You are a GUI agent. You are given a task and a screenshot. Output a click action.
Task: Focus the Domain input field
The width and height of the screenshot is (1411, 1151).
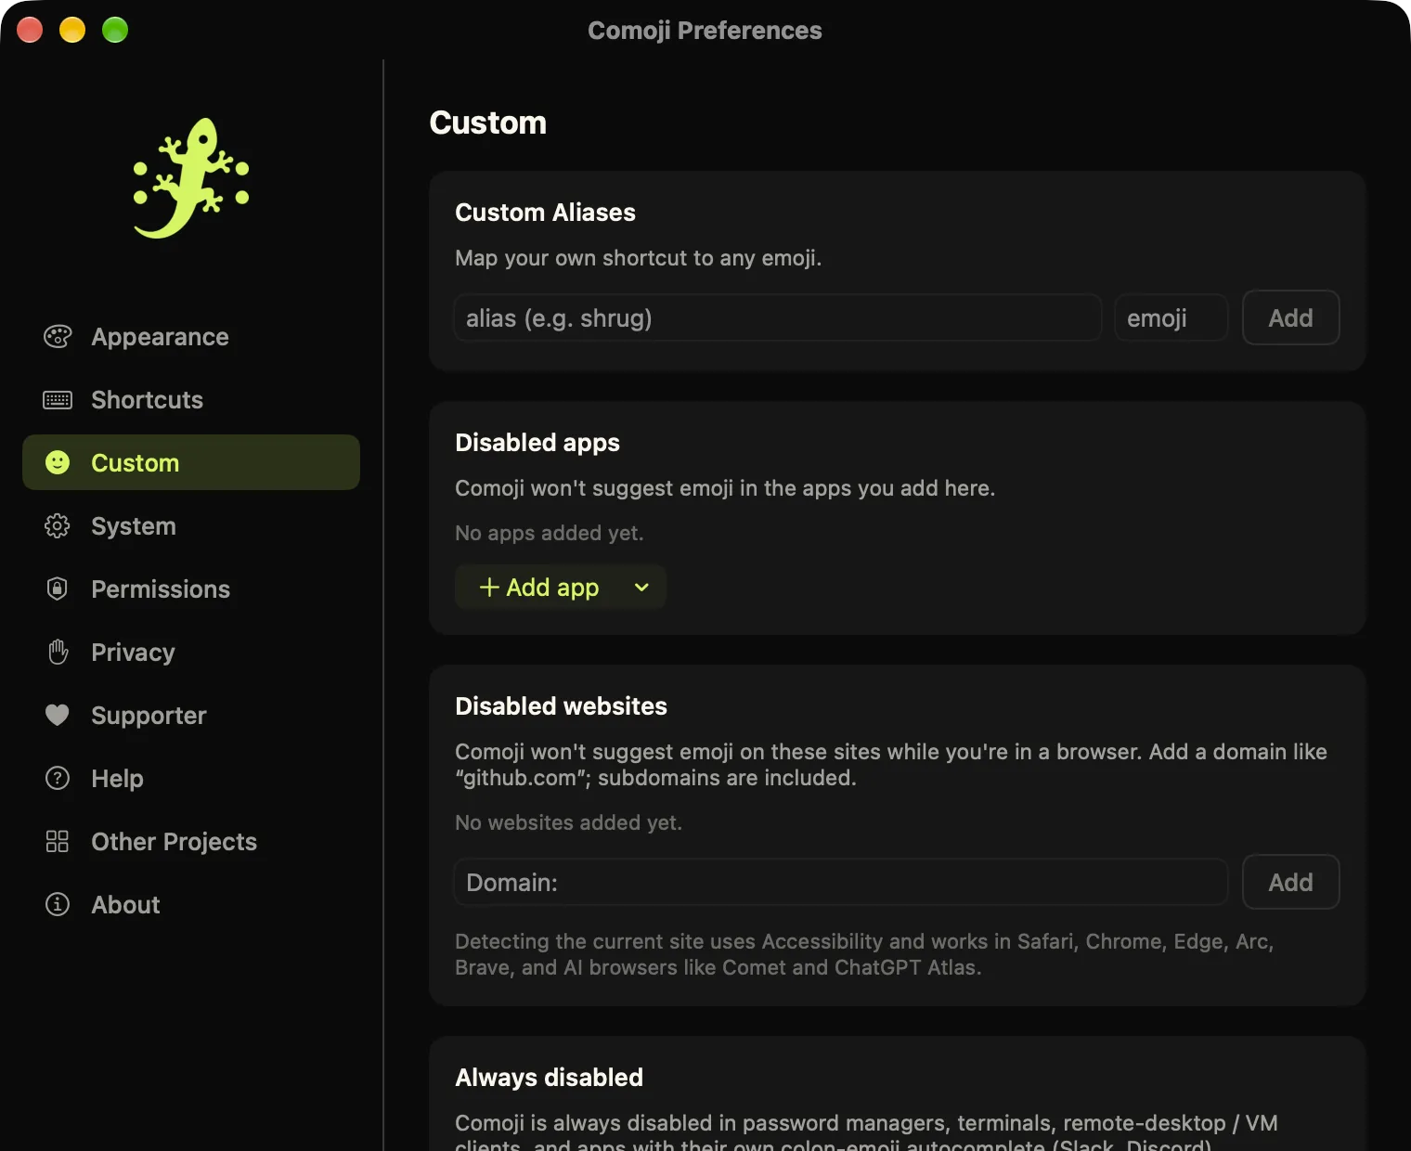pyautogui.click(x=841, y=883)
